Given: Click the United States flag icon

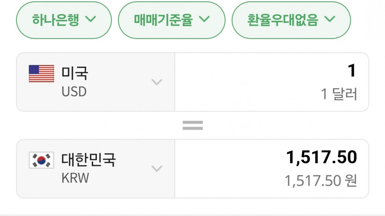Looking at the screenshot, I should pos(41,74).
